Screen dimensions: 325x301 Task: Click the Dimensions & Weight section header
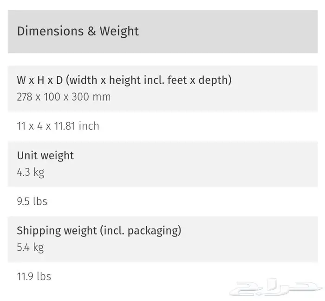click(x=162, y=31)
